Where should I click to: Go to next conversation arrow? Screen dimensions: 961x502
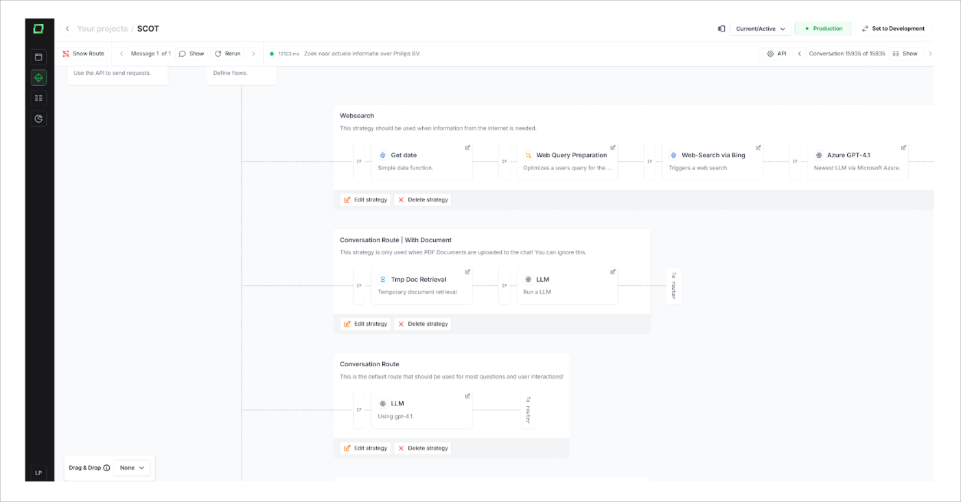click(x=930, y=53)
